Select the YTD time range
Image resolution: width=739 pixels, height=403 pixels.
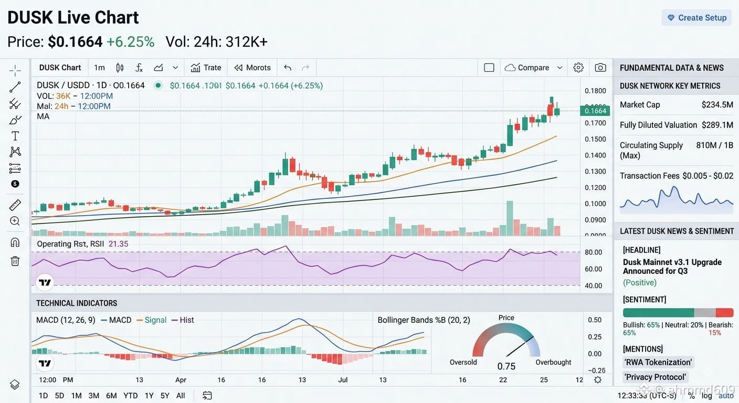pos(131,396)
